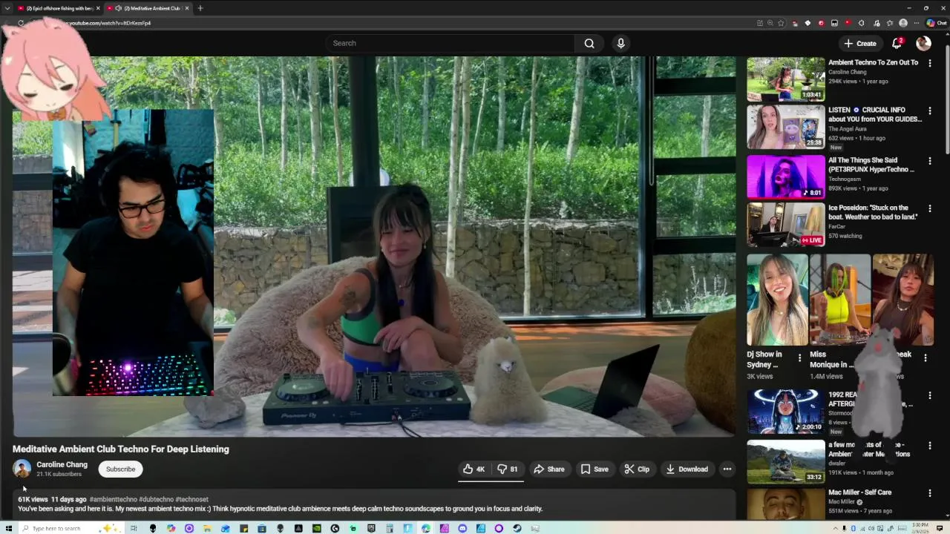
Task: Focus the YouTube search field
Action: point(451,43)
